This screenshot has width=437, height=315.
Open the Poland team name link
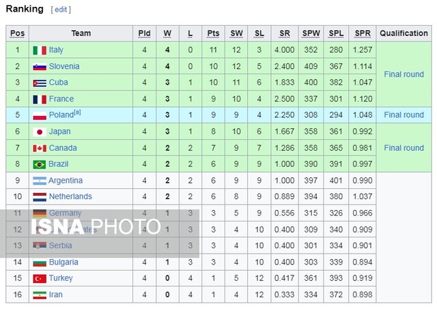[61, 115]
